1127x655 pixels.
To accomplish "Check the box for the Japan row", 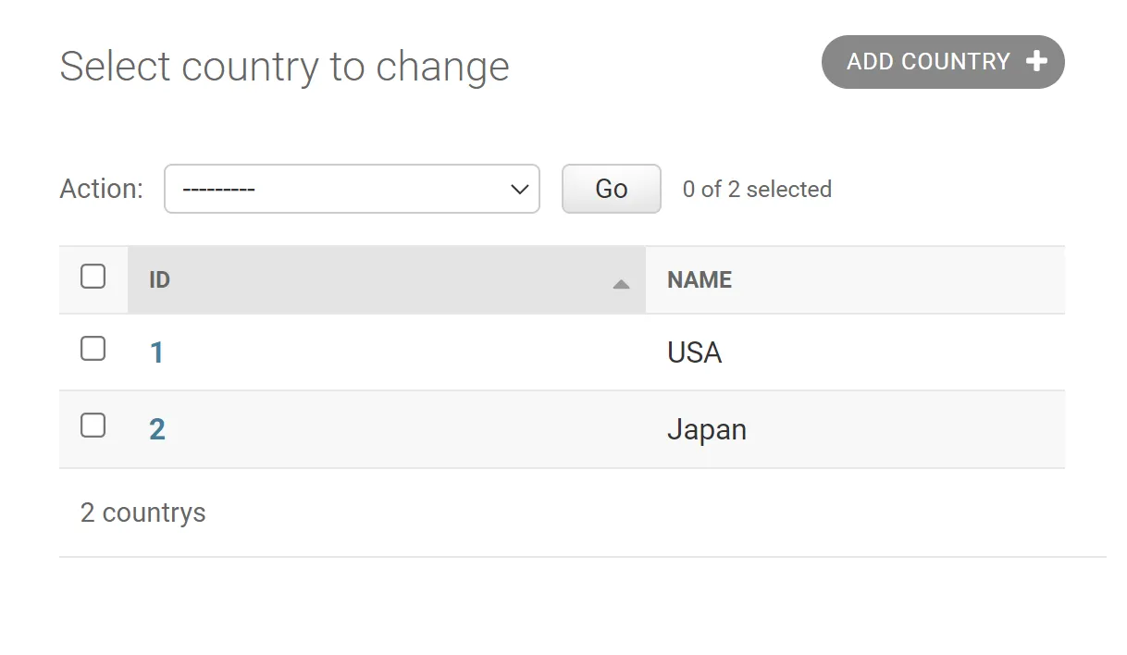I will 93,426.
